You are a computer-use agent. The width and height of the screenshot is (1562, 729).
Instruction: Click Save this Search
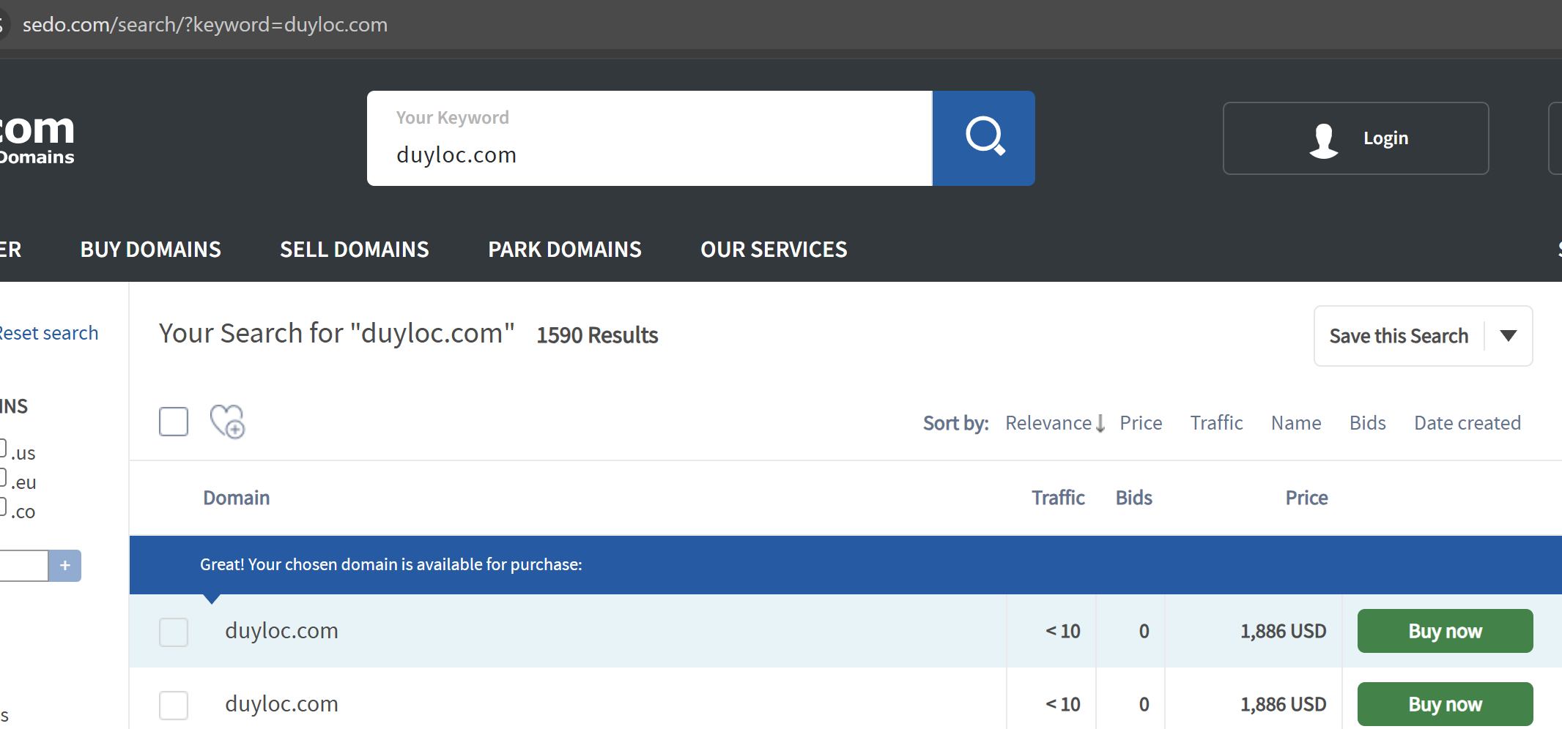click(x=1399, y=336)
